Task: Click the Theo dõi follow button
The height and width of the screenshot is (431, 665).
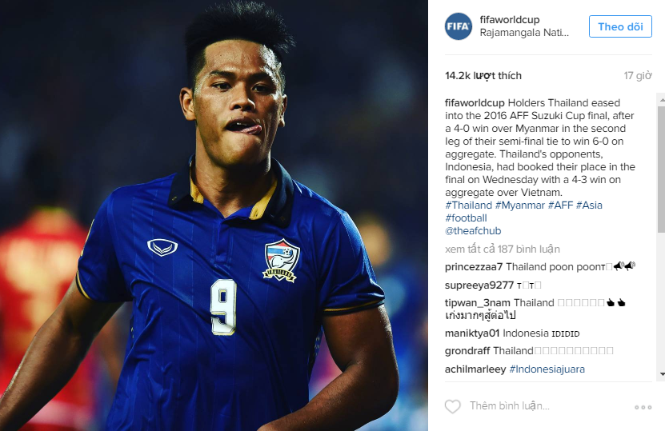Action: click(620, 26)
